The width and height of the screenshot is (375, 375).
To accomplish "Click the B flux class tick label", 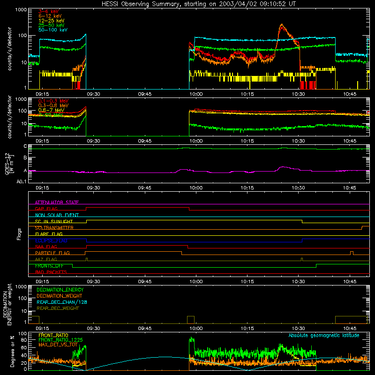I will (25, 158).
